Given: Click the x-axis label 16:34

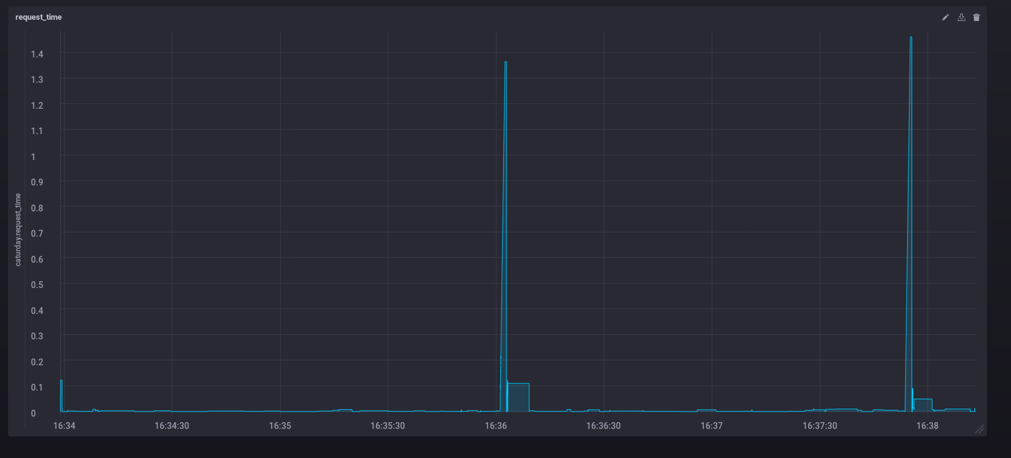Looking at the screenshot, I should click(x=64, y=426).
